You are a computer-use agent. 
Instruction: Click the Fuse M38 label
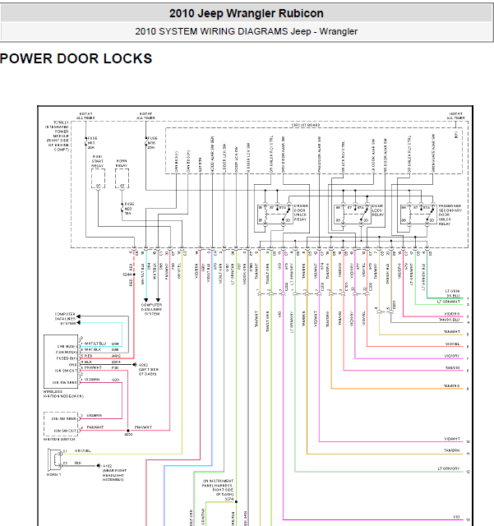[x=152, y=143]
